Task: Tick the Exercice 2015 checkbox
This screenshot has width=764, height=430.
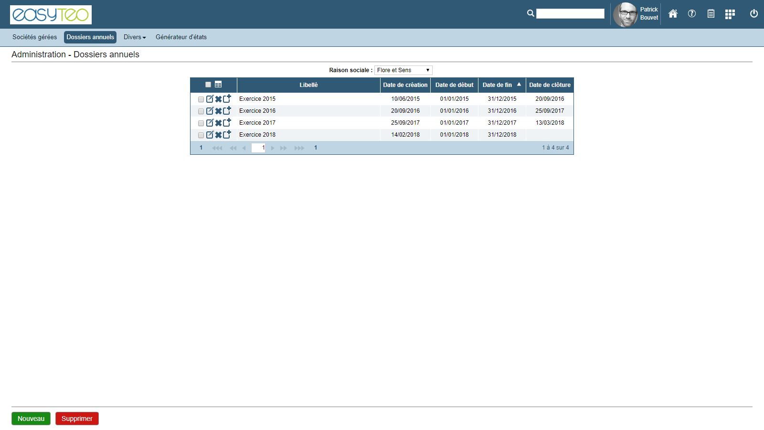Action: point(201,99)
